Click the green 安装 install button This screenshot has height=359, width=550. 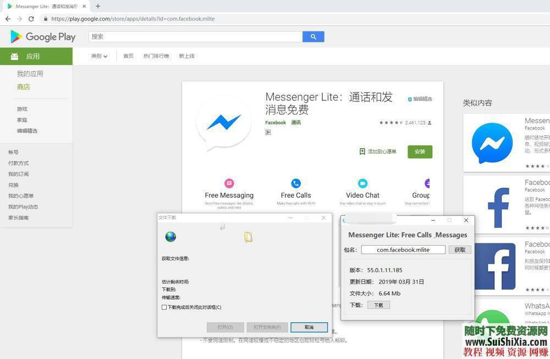(x=420, y=152)
